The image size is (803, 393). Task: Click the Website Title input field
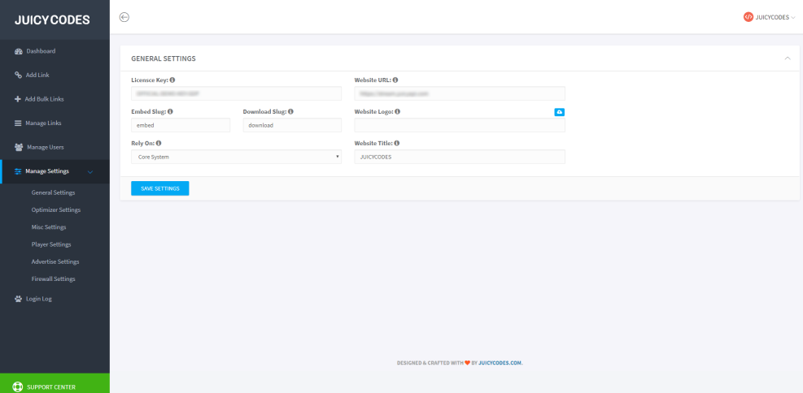460,157
